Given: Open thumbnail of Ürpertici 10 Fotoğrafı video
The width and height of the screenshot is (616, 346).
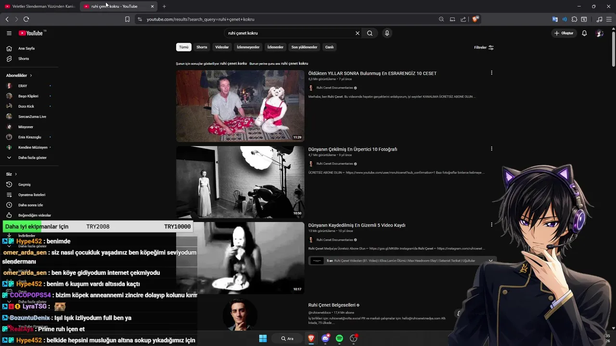Looking at the screenshot, I should (x=240, y=182).
